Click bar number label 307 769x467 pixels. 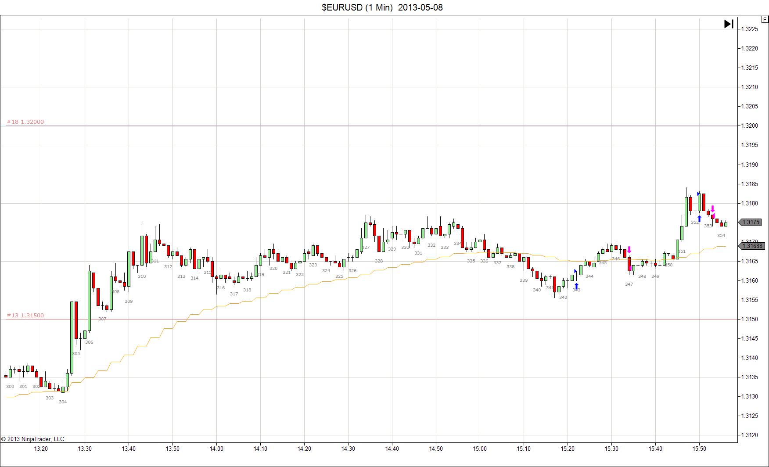point(102,319)
